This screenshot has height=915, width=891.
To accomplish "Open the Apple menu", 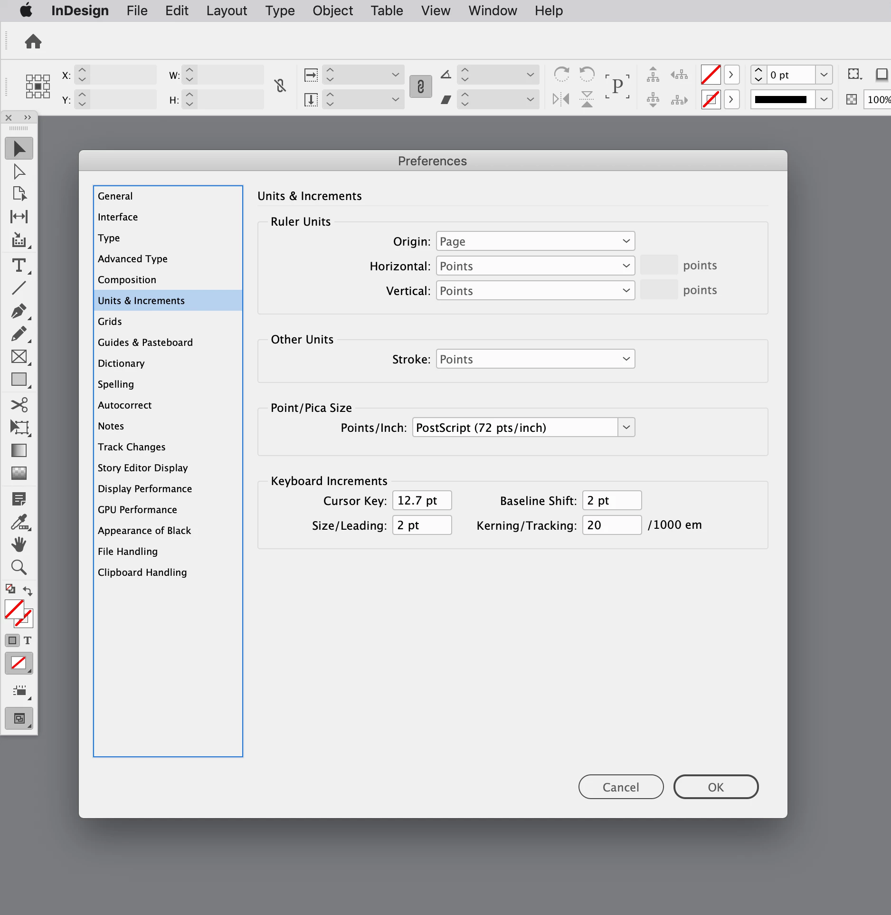I will pyautogui.click(x=26, y=10).
